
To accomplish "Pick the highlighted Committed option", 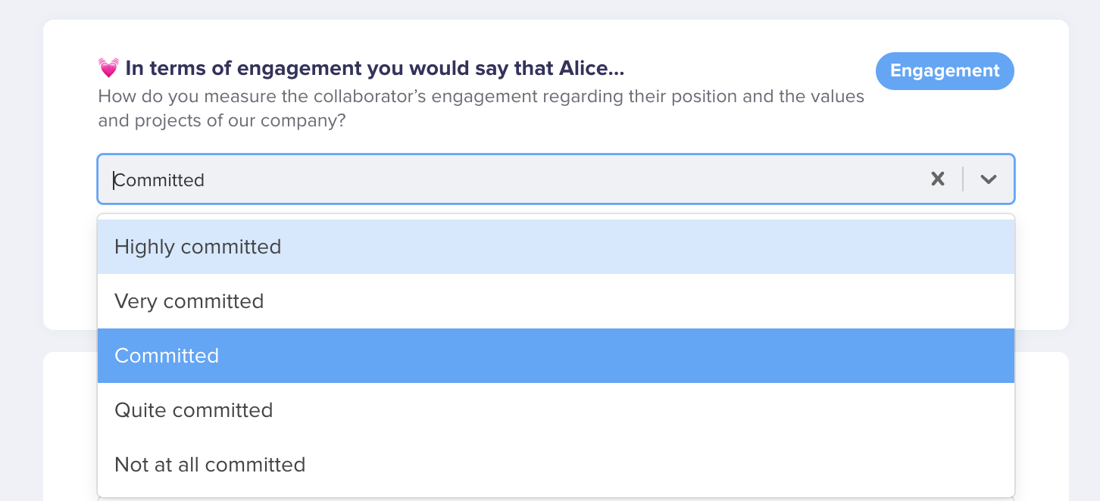I will (556, 356).
